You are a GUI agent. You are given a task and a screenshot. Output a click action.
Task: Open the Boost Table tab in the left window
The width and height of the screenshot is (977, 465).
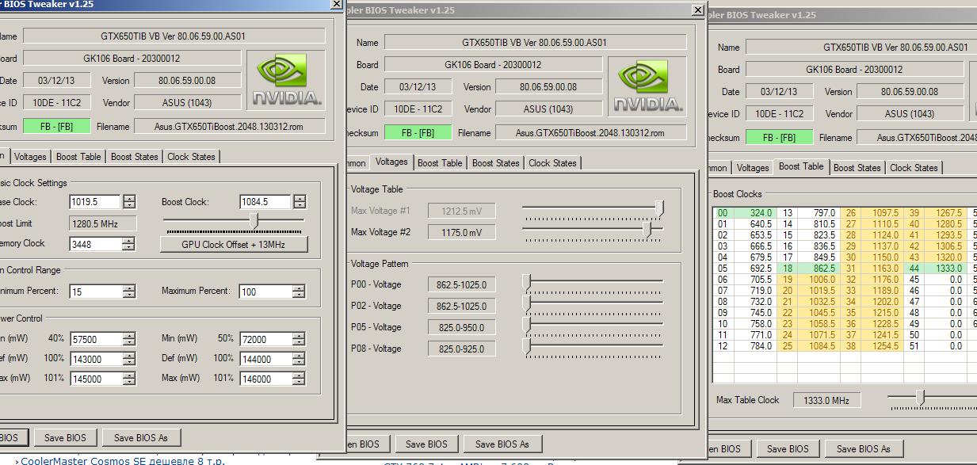coord(78,157)
